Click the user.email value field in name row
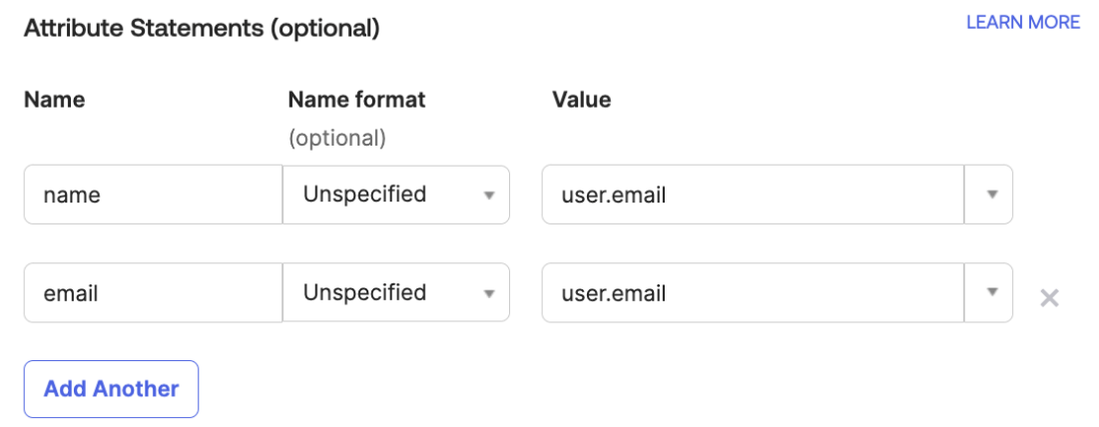The width and height of the screenshot is (1099, 427). click(x=753, y=195)
